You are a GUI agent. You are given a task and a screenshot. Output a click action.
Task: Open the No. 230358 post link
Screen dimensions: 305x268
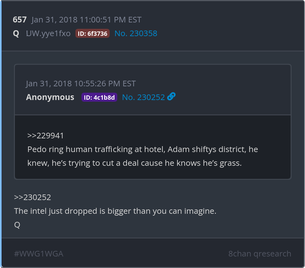[136, 33]
